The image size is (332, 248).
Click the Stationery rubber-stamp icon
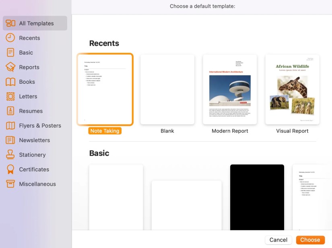[10, 154]
